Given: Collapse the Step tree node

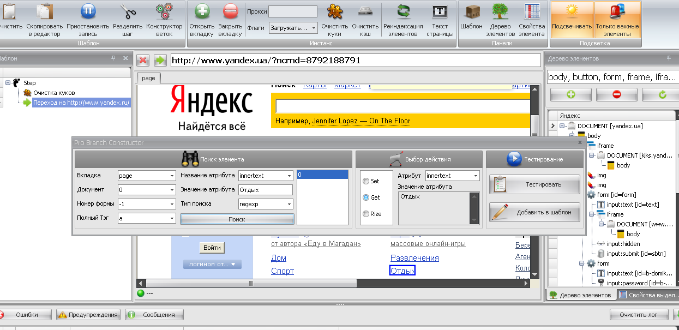Looking at the screenshot, I should [x=8, y=83].
